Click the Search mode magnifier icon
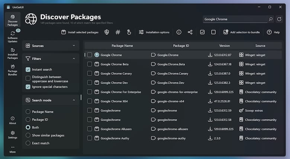 click(28, 100)
